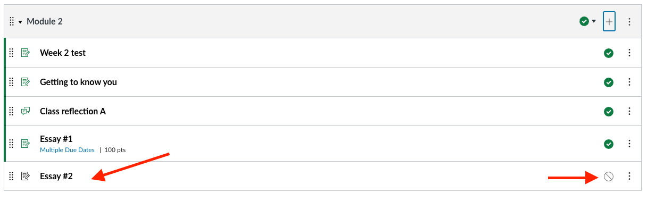Open the options menu for Week 2 test

pyautogui.click(x=629, y=53)
